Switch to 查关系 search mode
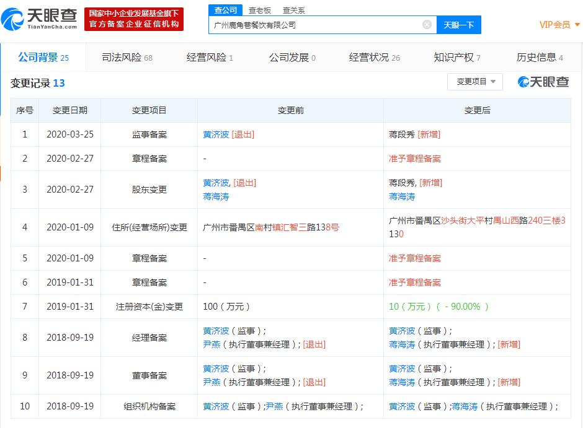Viewport: 583px width, 428px height. pos(293,10)
